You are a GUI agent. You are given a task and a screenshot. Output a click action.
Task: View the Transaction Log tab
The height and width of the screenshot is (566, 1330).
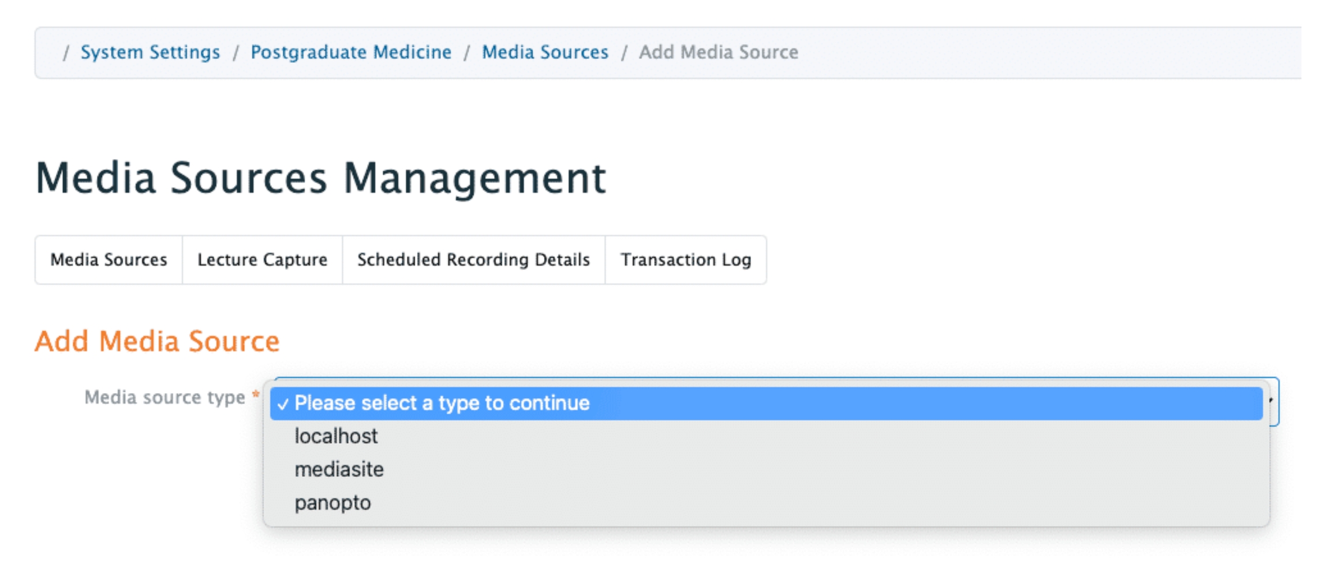tap(686, 260)
